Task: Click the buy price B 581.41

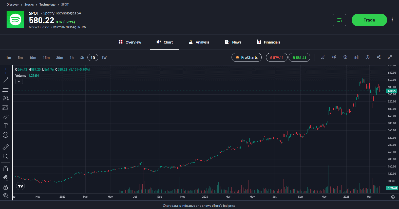Action: tap(299, 57)
